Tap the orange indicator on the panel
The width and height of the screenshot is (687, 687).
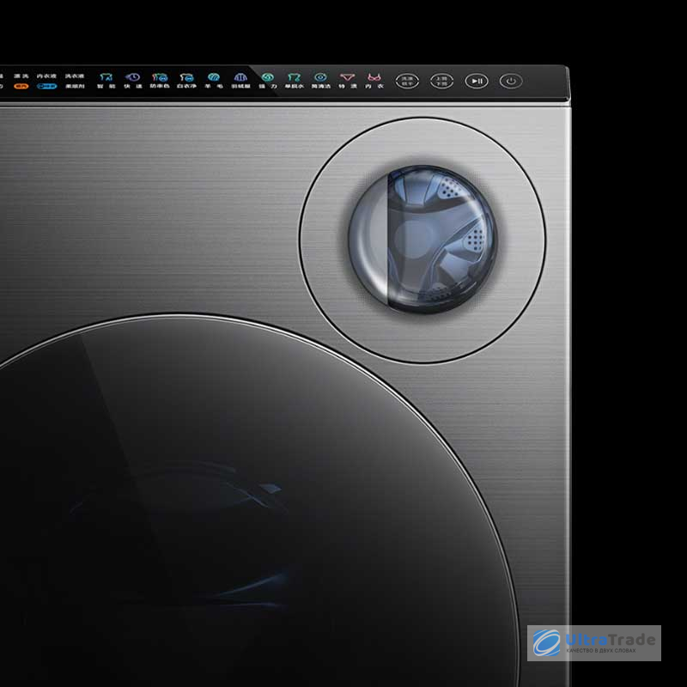click(x=21, y=87)
